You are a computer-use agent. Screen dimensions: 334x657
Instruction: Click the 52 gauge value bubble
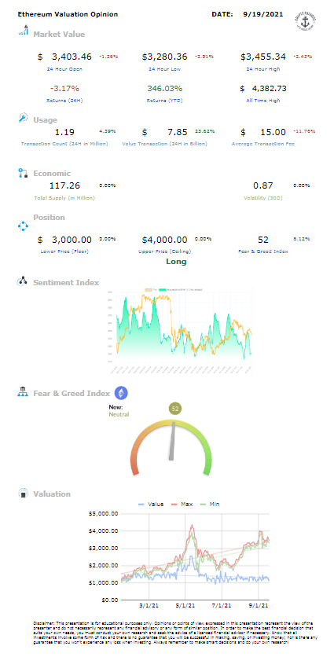[x=175, y=408]
